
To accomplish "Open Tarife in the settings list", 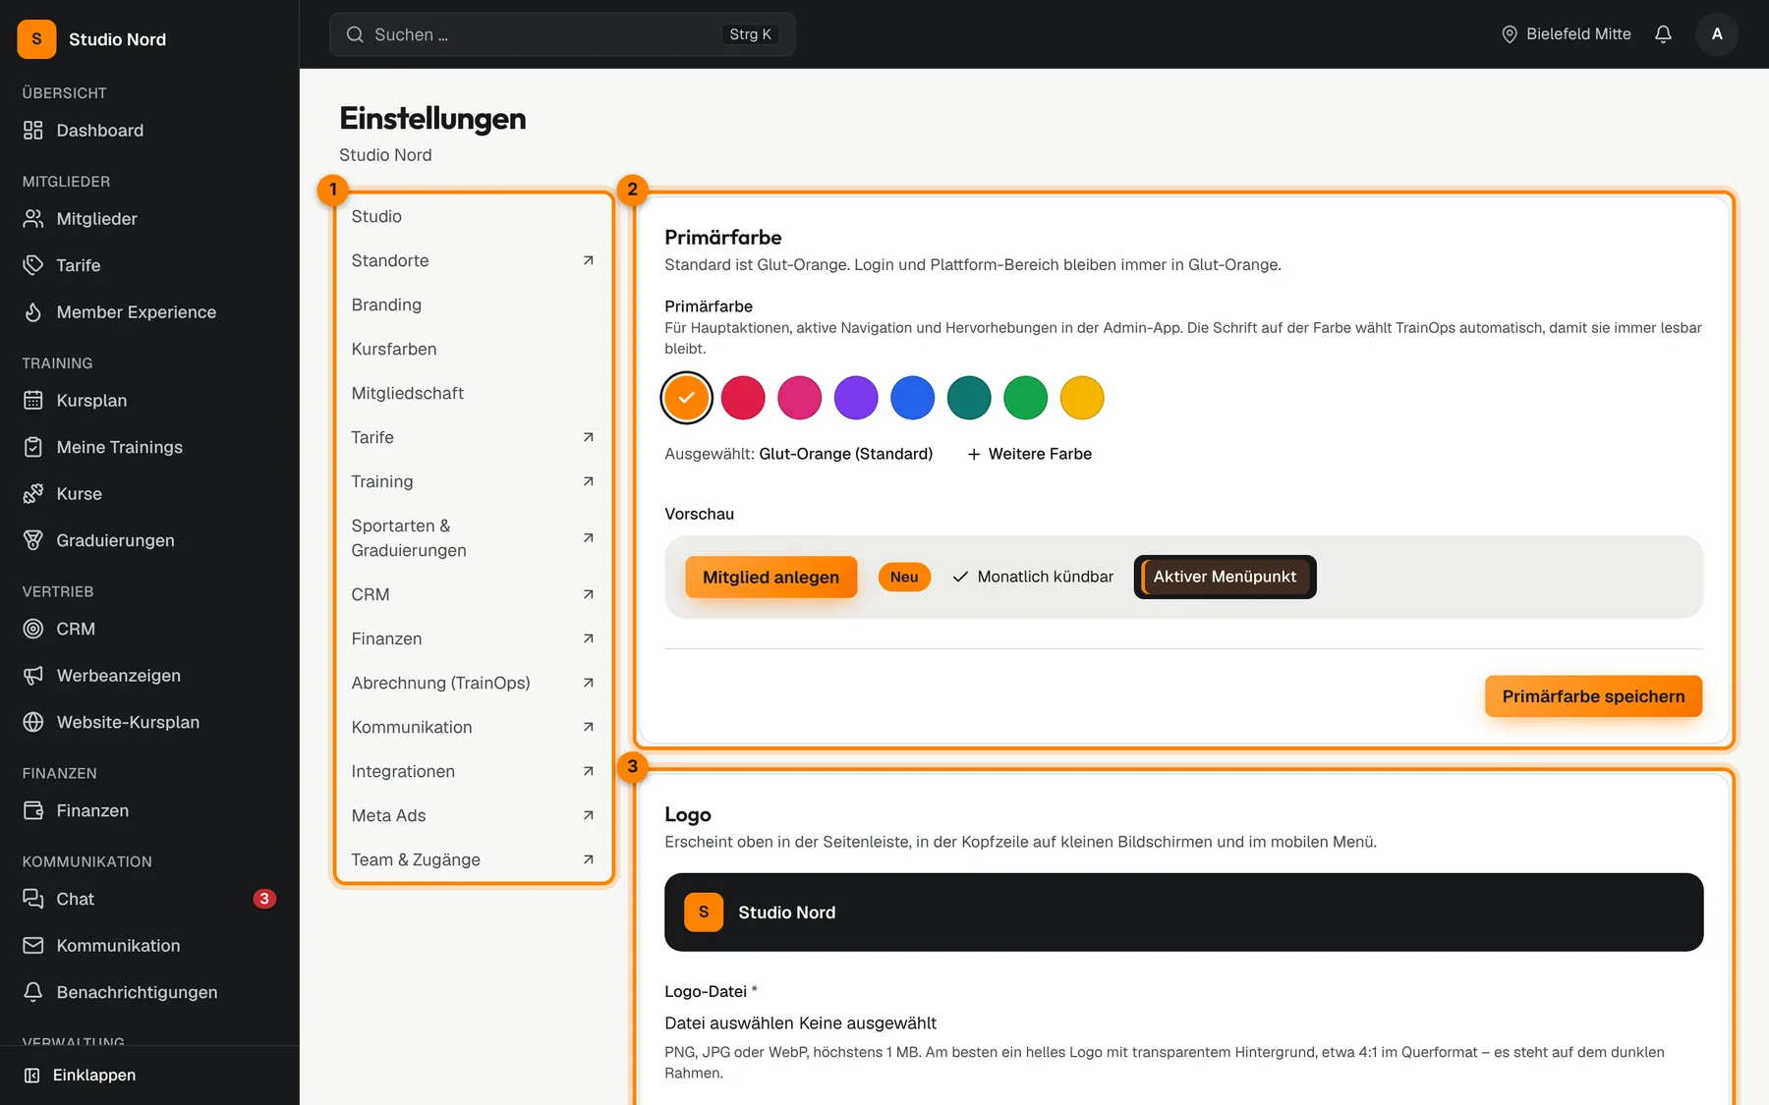I will pyautogui.click(x=474, y=437).
